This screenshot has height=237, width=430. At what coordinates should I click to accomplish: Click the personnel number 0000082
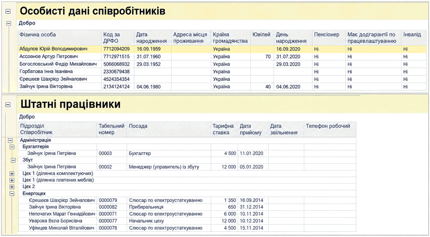[x=108, y=207]
